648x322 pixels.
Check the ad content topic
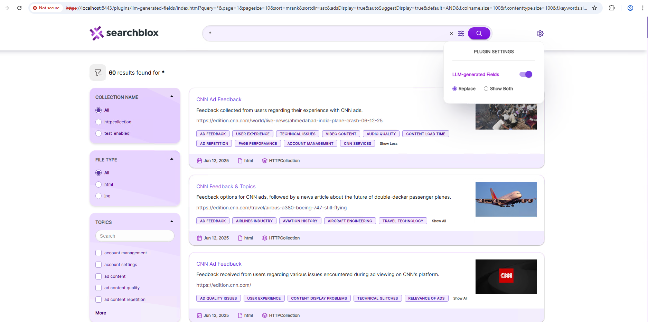point(98,276)
